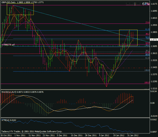Click the 0.0097 ATR scale value
Viewport: 158px width, 137px height.
(x=154, y=132)
